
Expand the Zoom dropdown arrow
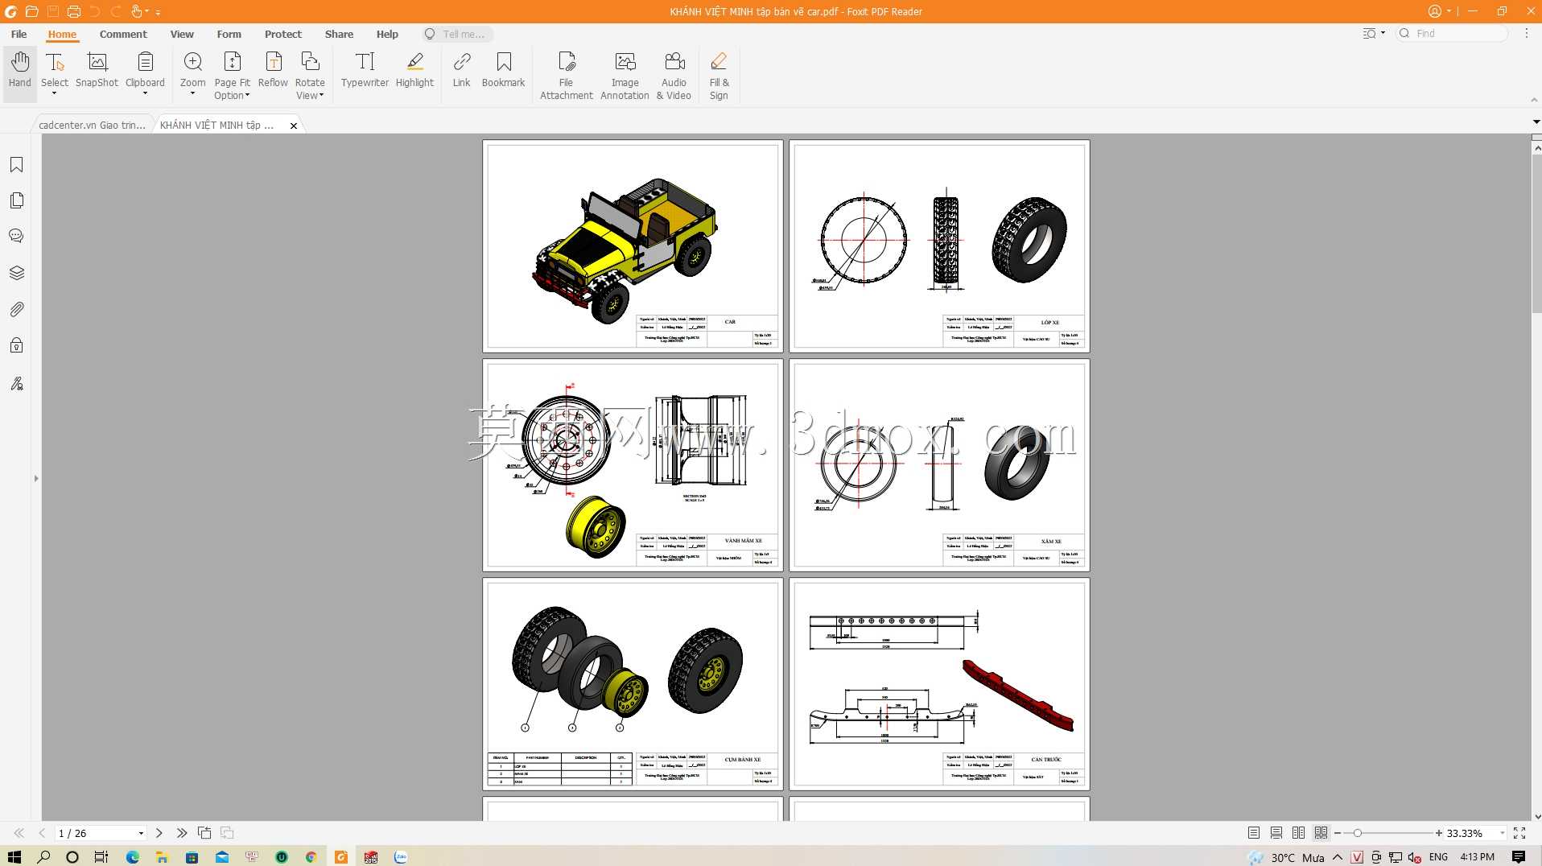click(x=193, y=94)
